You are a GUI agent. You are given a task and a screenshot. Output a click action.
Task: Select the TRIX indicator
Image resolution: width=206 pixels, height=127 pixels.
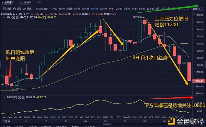point(46,117)
